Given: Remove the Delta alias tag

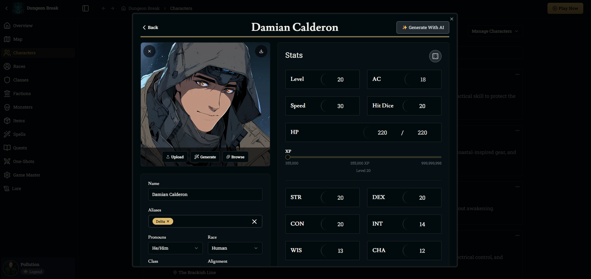Looking at the screenshot, I should 168,222.
